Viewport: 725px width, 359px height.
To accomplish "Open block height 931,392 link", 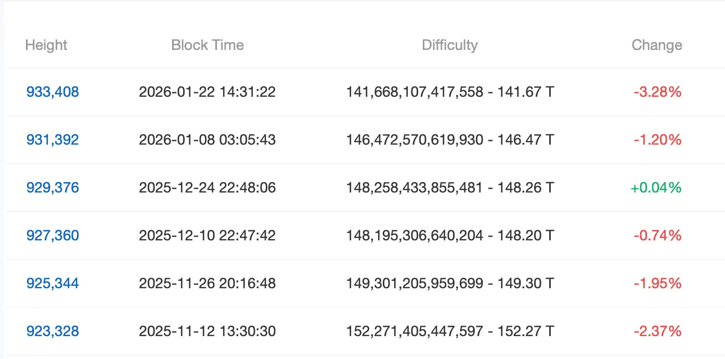I will [x=53, y=140].
